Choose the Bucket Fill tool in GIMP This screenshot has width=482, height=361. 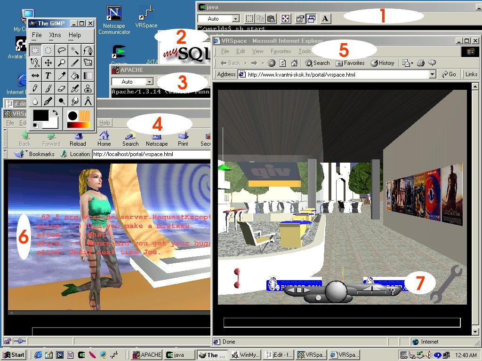(x=74, y=75)
